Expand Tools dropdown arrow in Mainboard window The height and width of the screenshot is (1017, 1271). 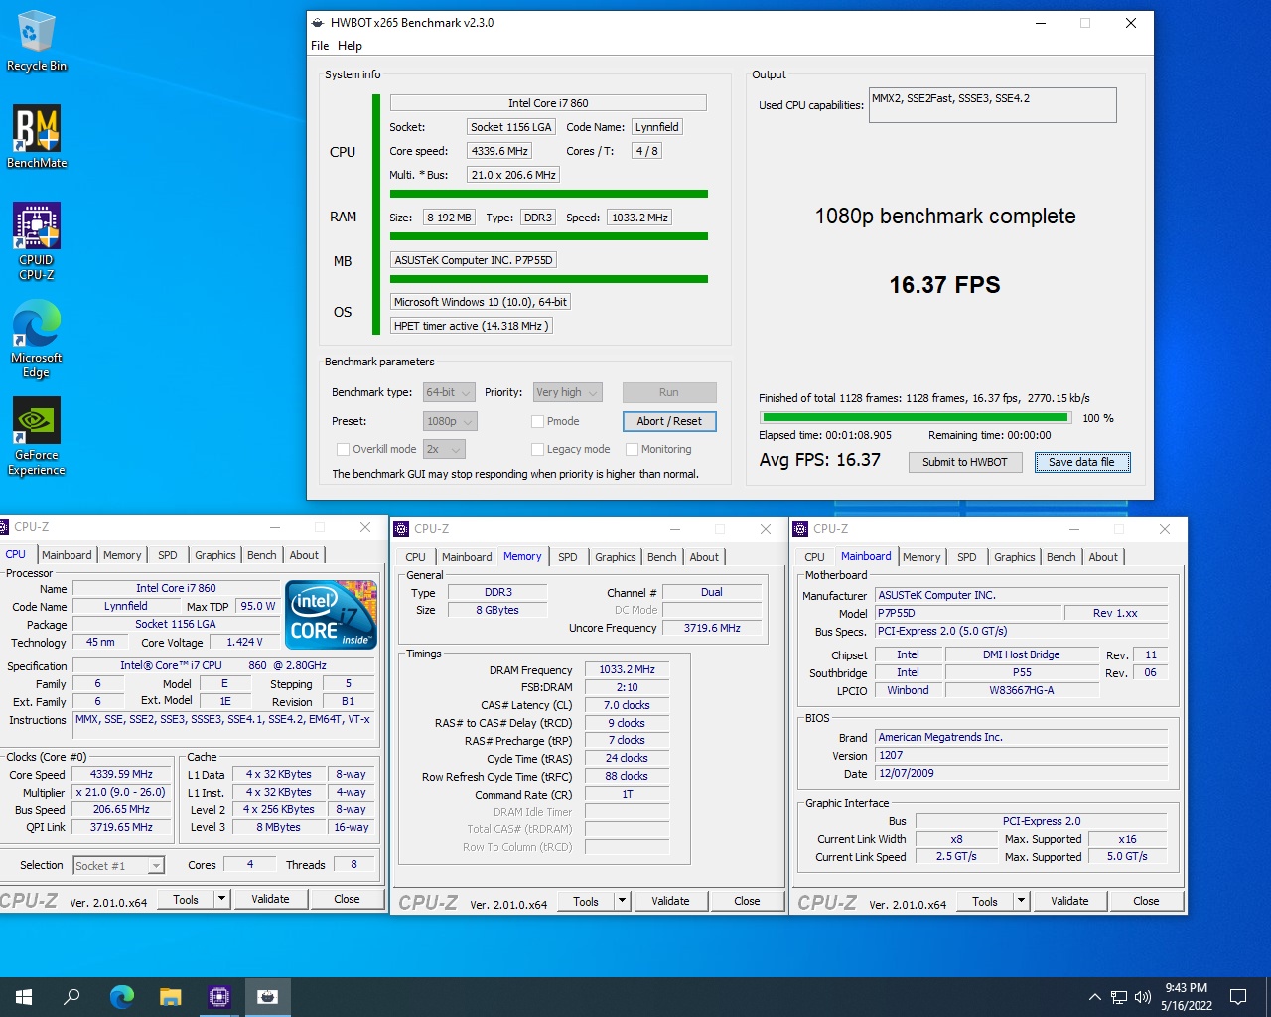(1022, 901)
